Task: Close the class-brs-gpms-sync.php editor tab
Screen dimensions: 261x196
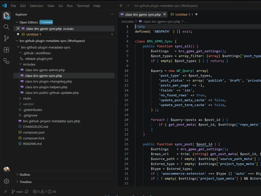Action: (164, 14)
